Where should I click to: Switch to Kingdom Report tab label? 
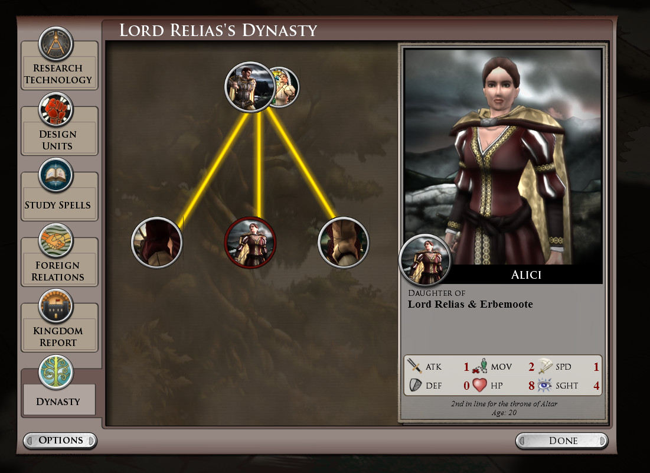pyautogui.click(x=58, y=337)
